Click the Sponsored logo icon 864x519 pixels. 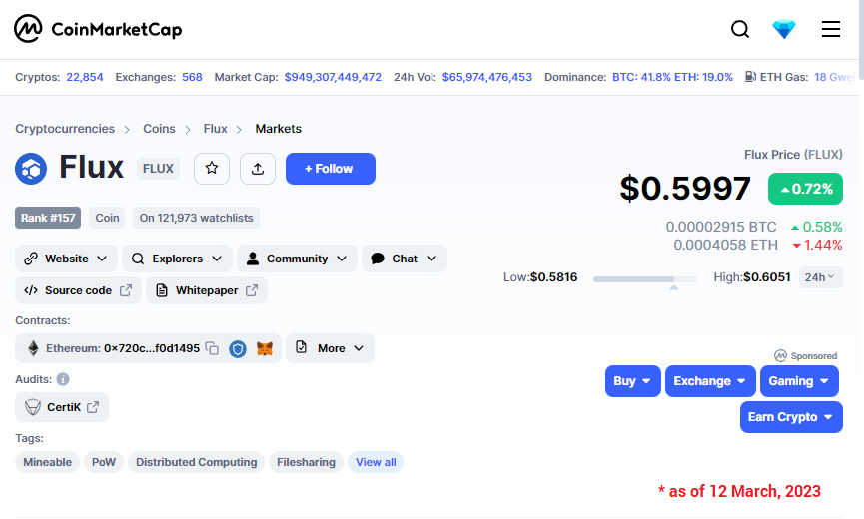pyautogui.click(x=780, y=356)
